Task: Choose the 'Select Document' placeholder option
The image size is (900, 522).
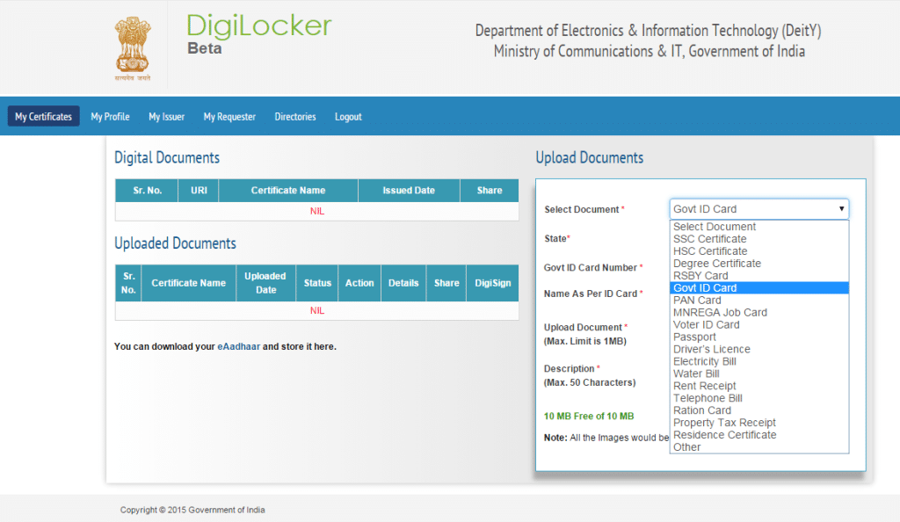Action: [x=758, y=227]
